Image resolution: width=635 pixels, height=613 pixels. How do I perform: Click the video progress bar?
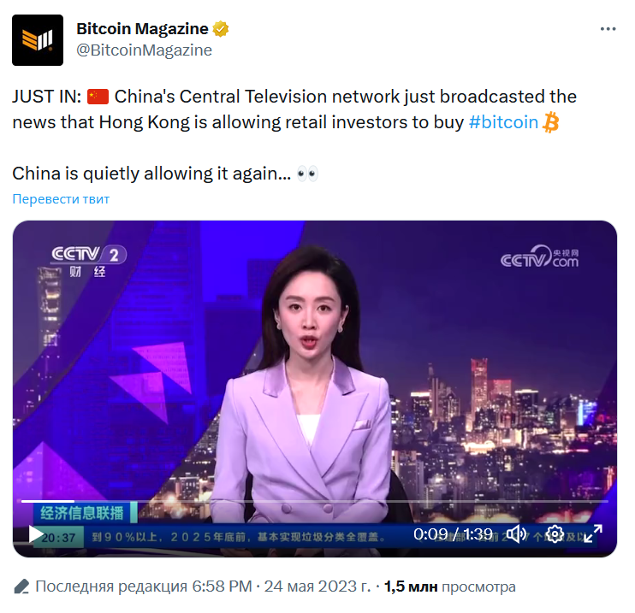[315, 501]
